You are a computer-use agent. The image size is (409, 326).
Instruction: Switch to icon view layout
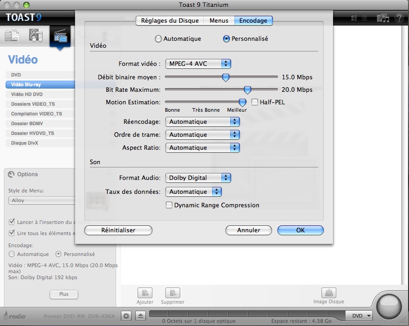354,18
